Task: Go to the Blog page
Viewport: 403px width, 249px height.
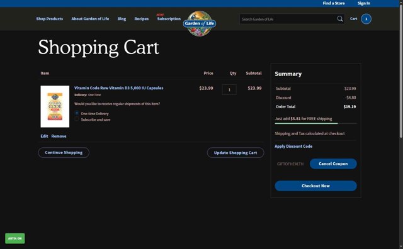Action: pos(122,19)
